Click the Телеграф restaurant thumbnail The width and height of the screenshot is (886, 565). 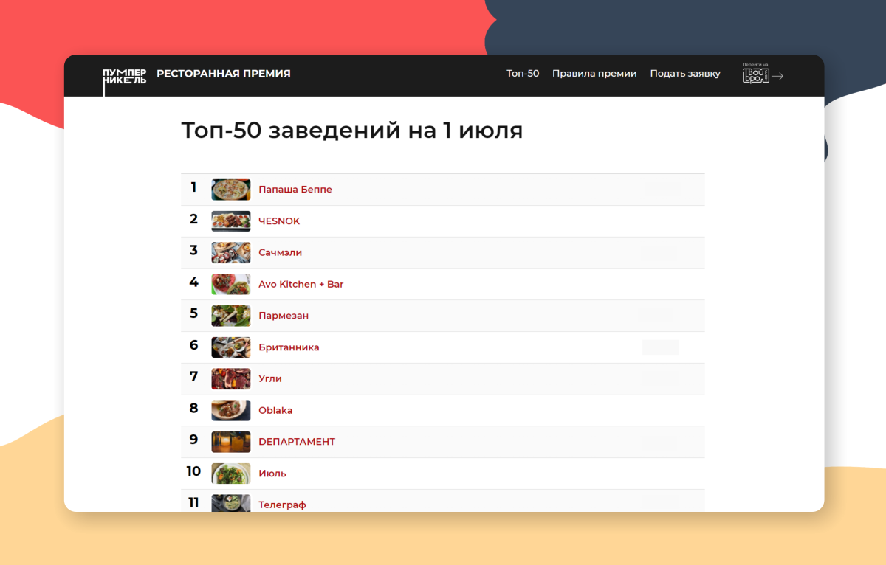230,503
